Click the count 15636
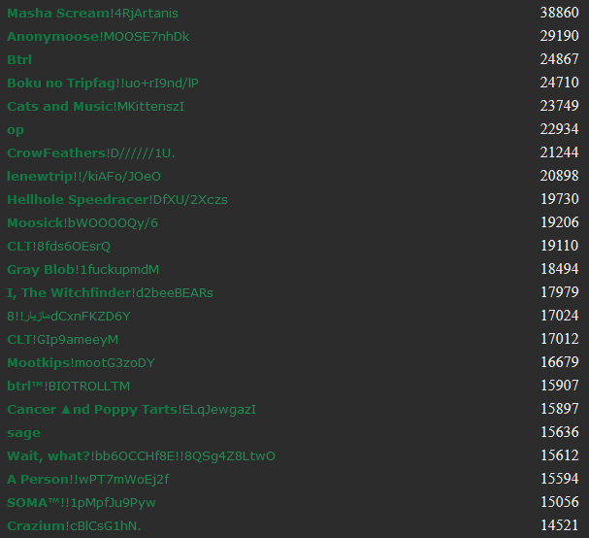This screenshot has height=538, width=589. point(559,432)
